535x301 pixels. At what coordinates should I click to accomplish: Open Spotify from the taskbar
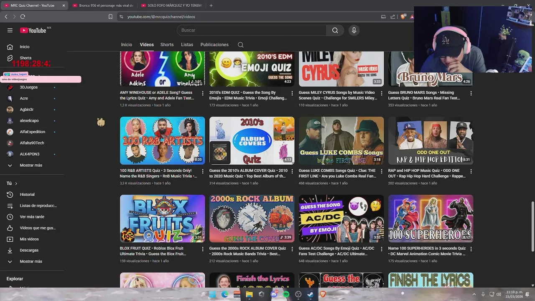click(286, 294)
